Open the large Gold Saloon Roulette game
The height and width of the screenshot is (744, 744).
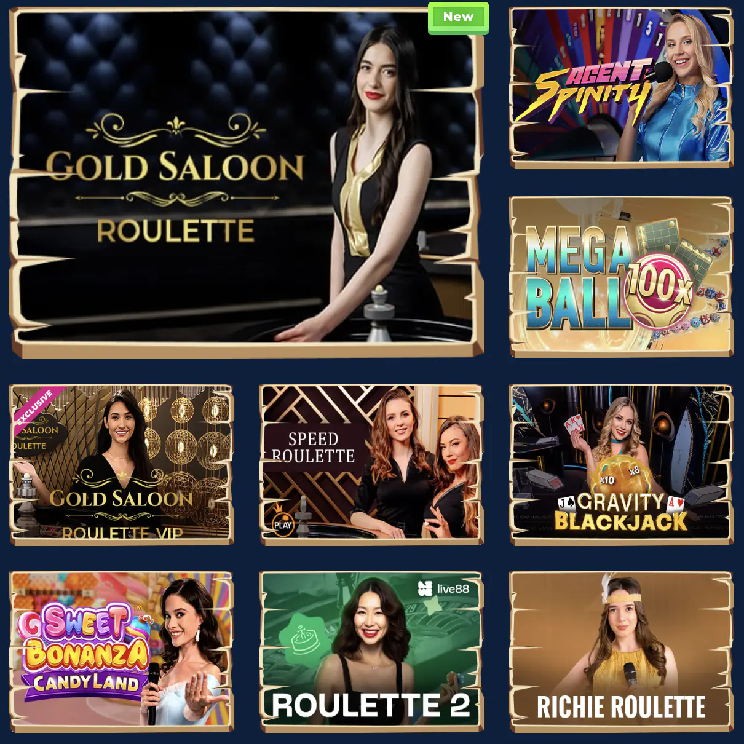tap(247, 182)
